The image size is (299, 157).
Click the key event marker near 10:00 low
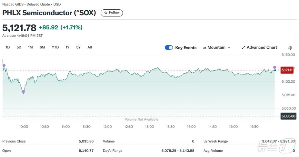tap(23, 92)
